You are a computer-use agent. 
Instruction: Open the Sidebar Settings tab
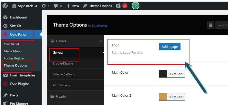(x=76, y=74)
